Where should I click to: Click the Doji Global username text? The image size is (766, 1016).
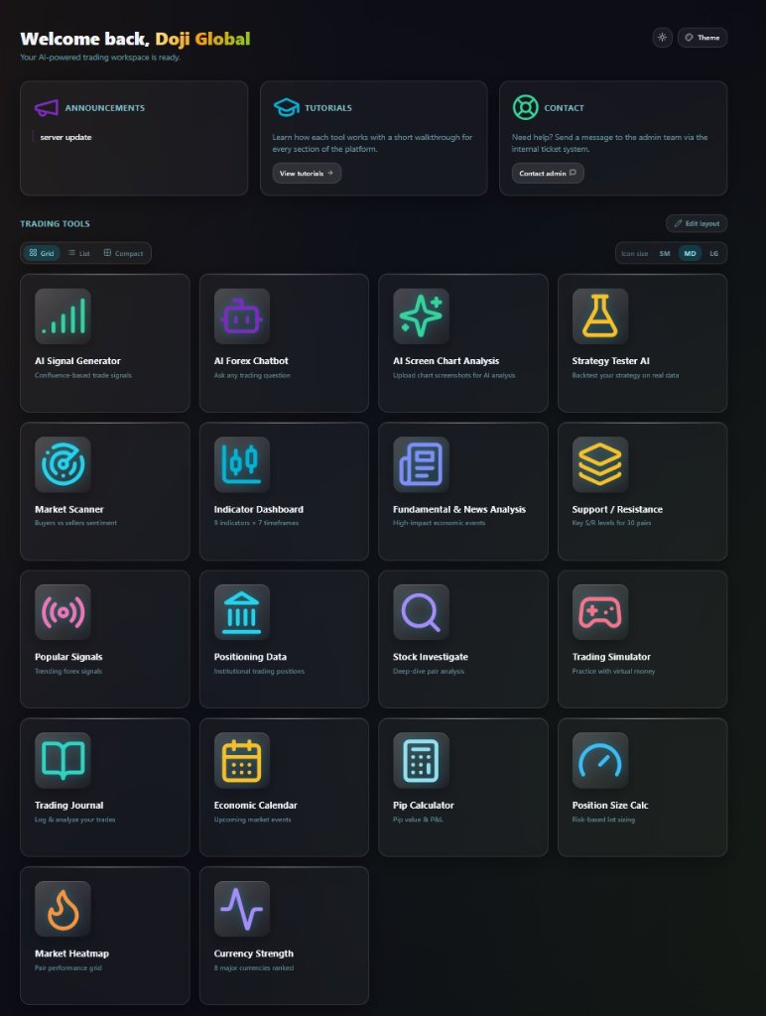[202, 39]
